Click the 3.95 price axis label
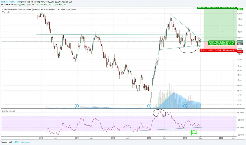Image resolution: width=246 pixels, height=145 pixels. (240, 105)
